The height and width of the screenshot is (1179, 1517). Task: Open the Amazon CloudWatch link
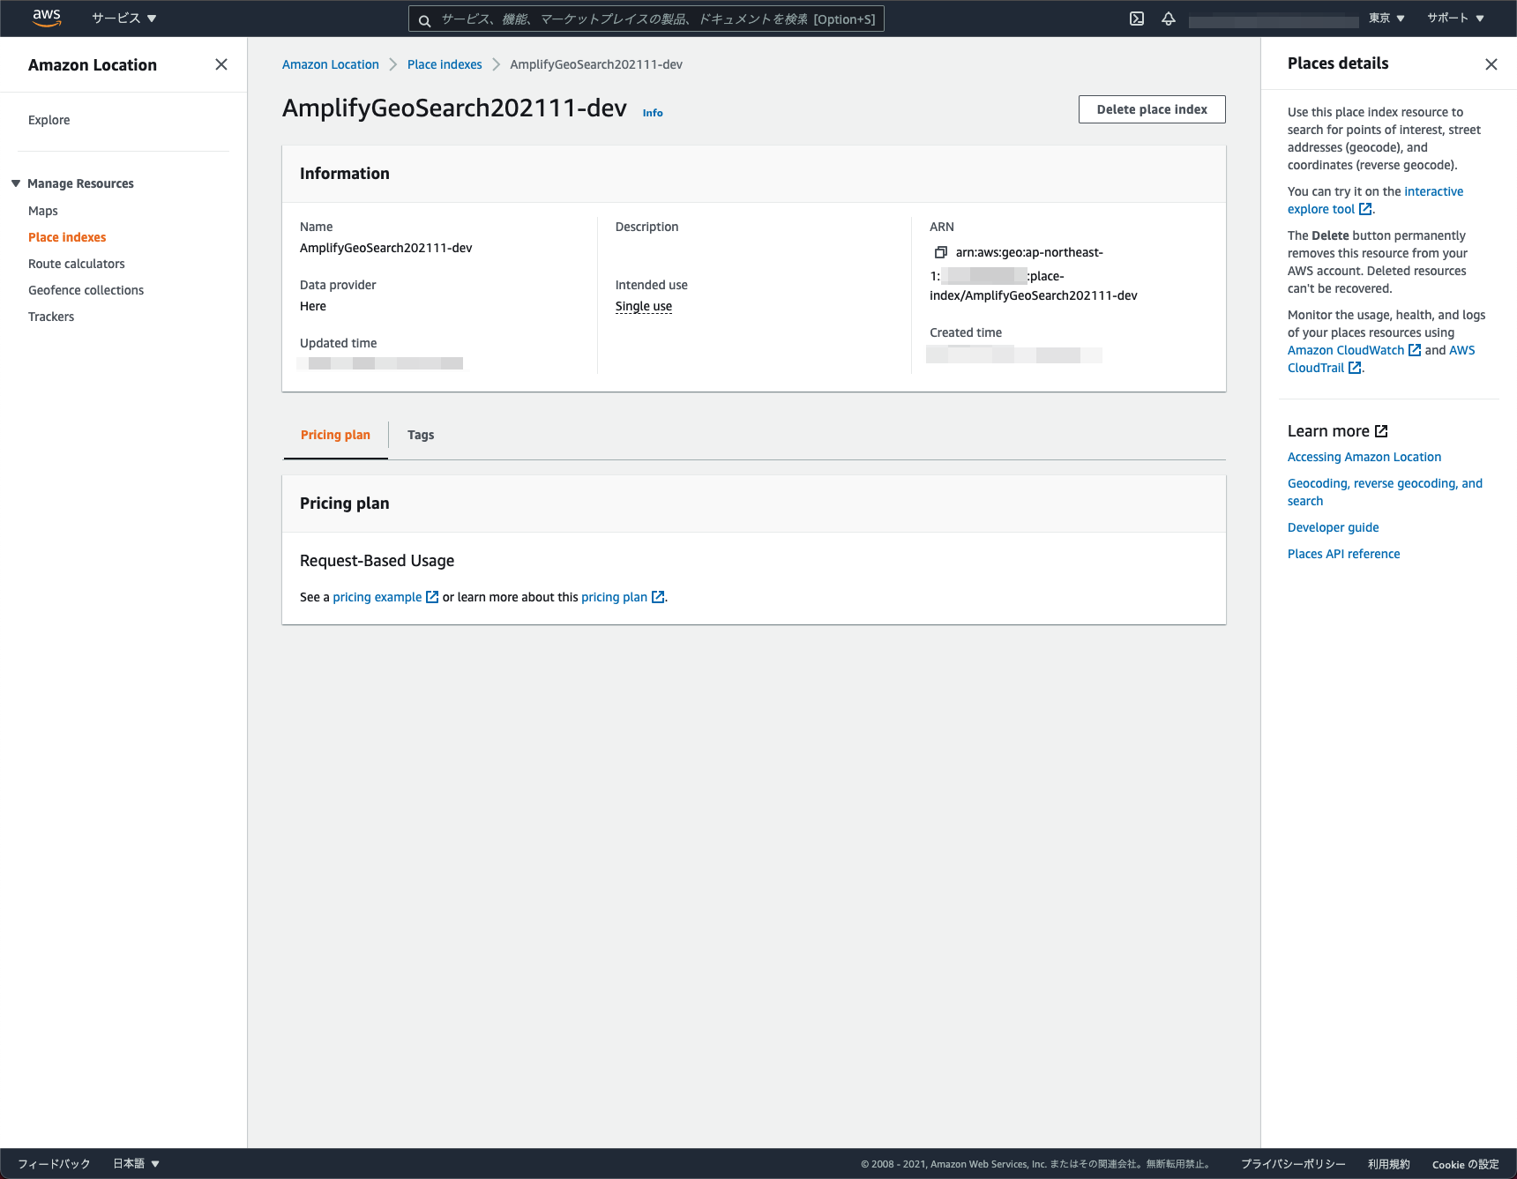pos(1354,350)
